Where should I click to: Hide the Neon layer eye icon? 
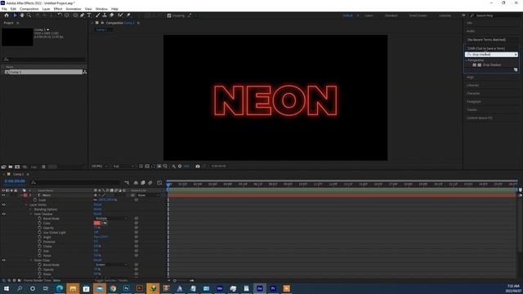[x=3, y=195]
